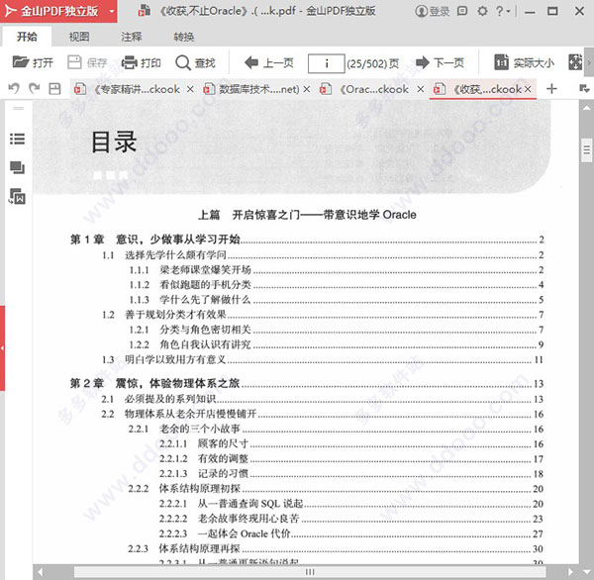
Task: Click the redo arrow icon
Action: coord(34,89)
